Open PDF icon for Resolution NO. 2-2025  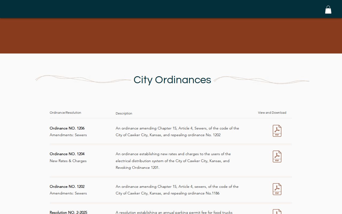pos(277,212)
